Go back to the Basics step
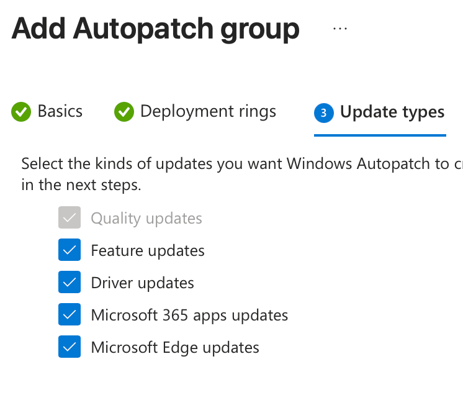Image resolution: width=463 pixels, height=400 pixels. coord(60,112)
